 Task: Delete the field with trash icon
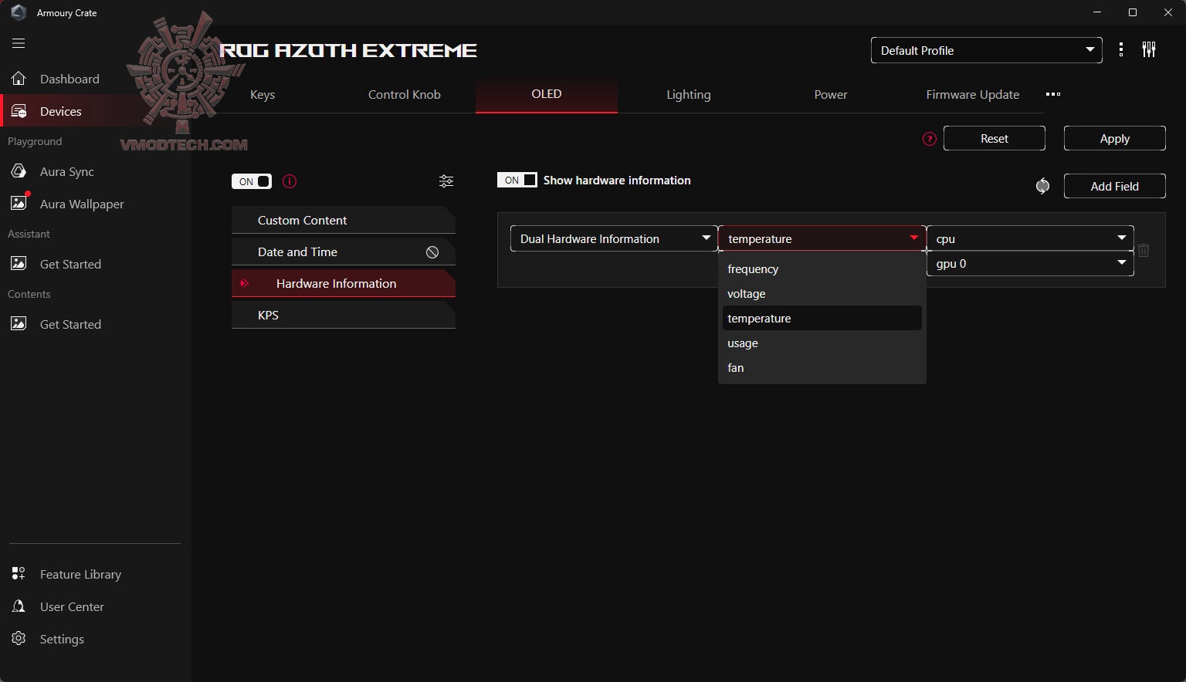pos(1144,251)
